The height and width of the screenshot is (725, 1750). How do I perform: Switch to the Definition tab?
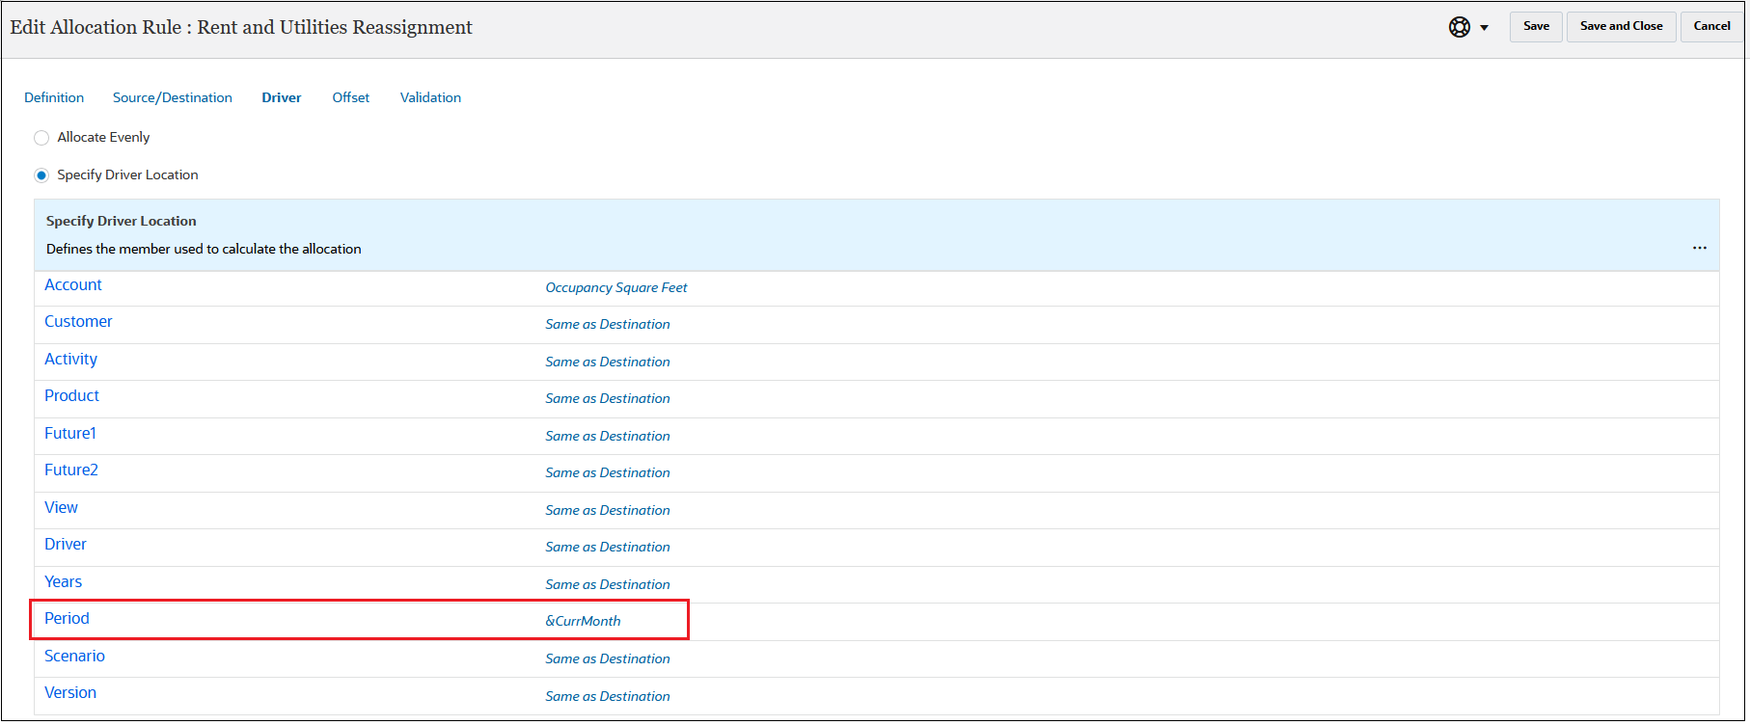[x=54, y=97]
